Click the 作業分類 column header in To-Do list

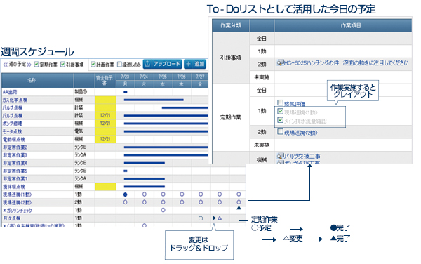(x=231, y=25)
